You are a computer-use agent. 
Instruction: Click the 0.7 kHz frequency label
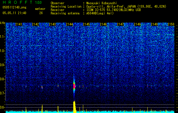[x=2, y=93]
